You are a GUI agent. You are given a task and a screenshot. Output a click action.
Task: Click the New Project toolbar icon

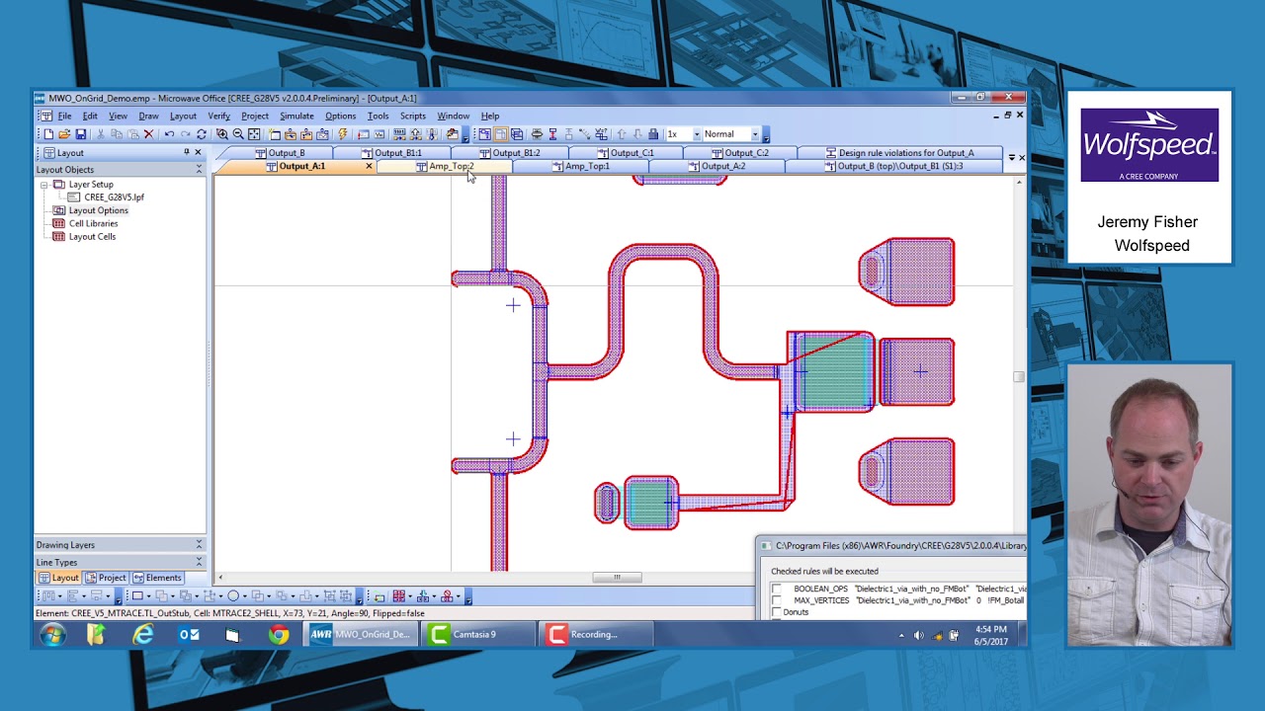click(47, 134)
